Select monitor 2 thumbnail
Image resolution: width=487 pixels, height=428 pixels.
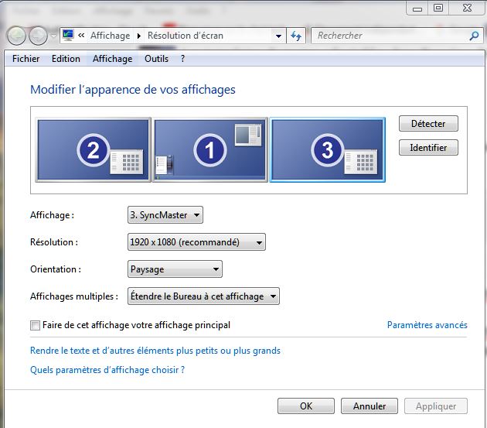click(x=94, y=149)
